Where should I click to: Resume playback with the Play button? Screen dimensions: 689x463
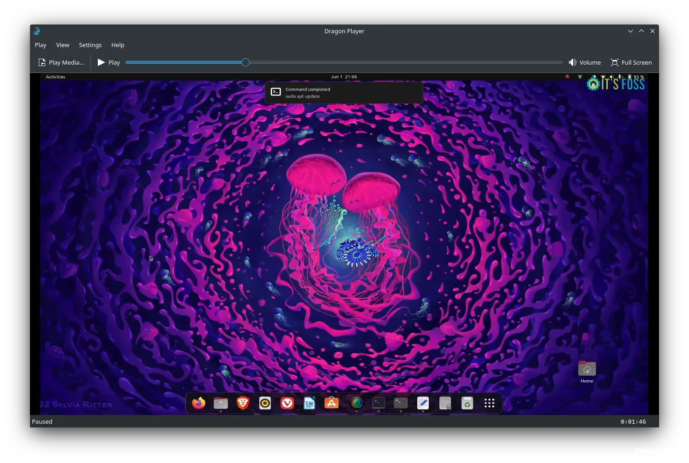click(109, 62)
